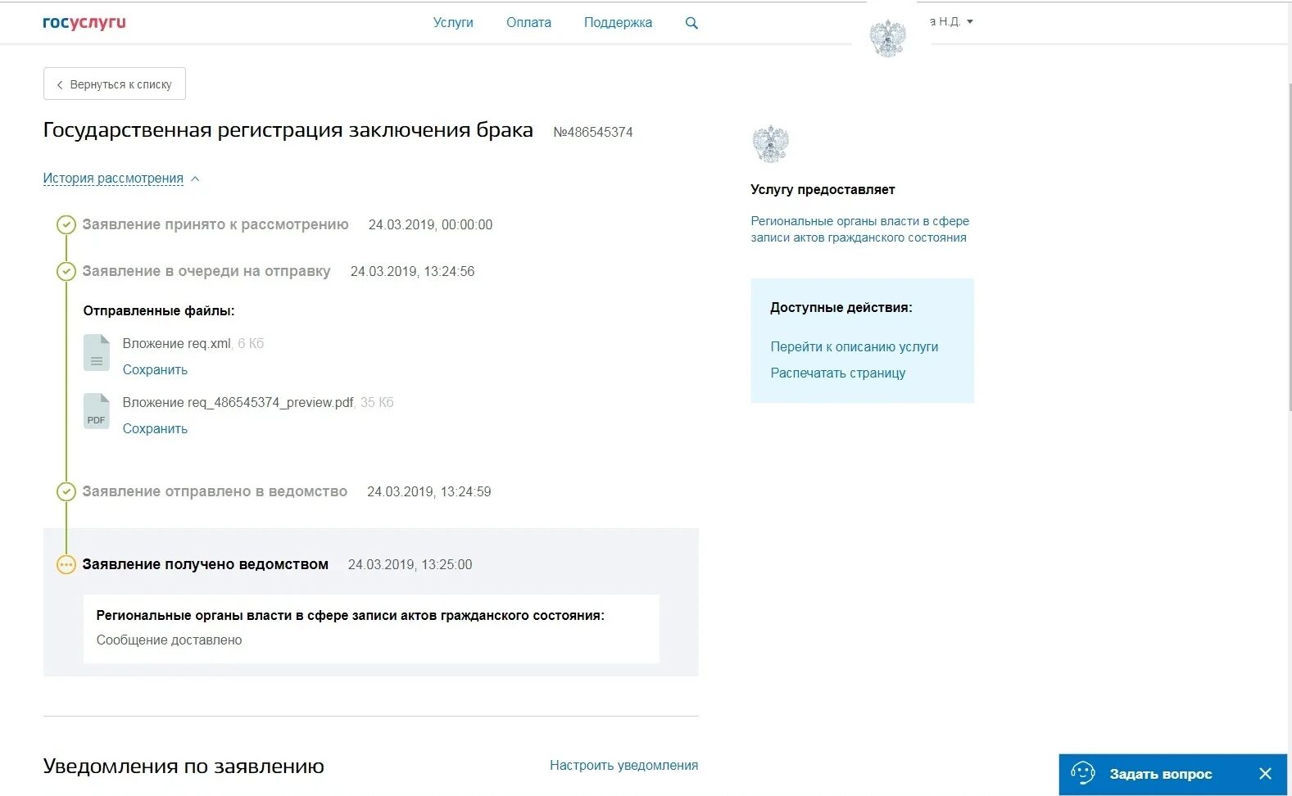Screen dimensions: 1292x796
Task: Click the Доступные действия heading
Action: (841, 308)
